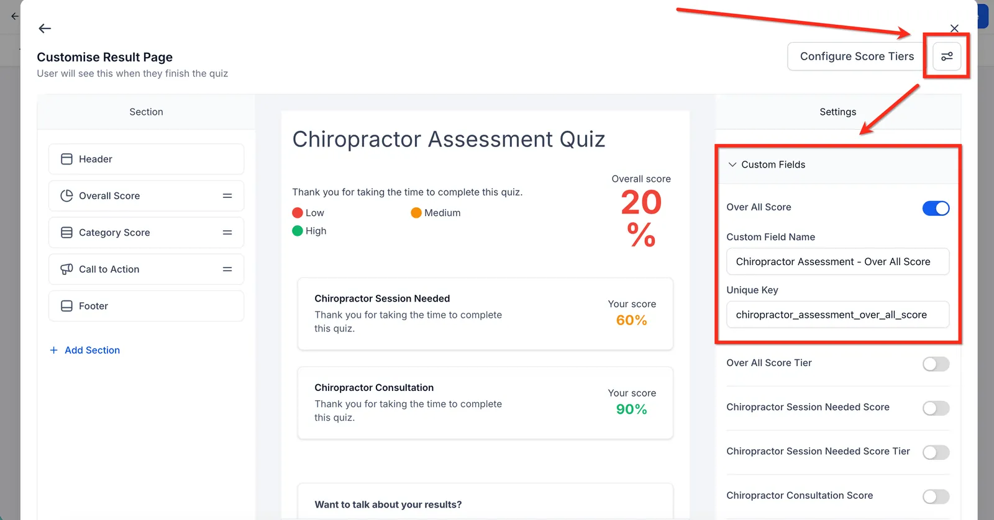
Task: Click the Configure Score Tiers button
Action: click(x=857, y=56)
